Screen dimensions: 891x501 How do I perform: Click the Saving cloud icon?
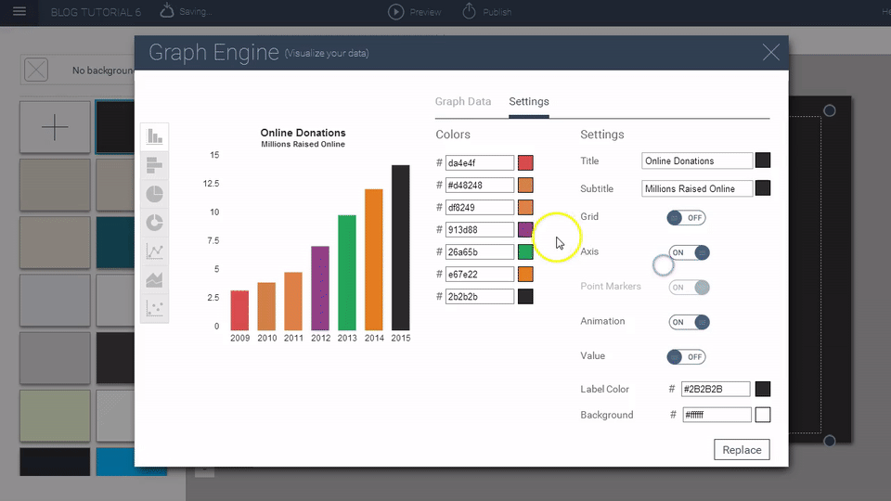[166, 10]
